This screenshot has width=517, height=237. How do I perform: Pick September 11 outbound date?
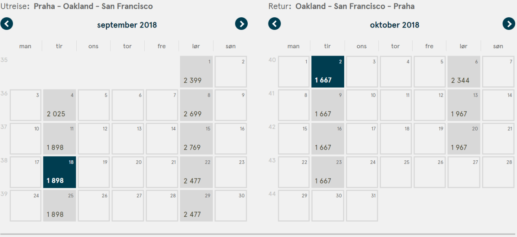59,139
